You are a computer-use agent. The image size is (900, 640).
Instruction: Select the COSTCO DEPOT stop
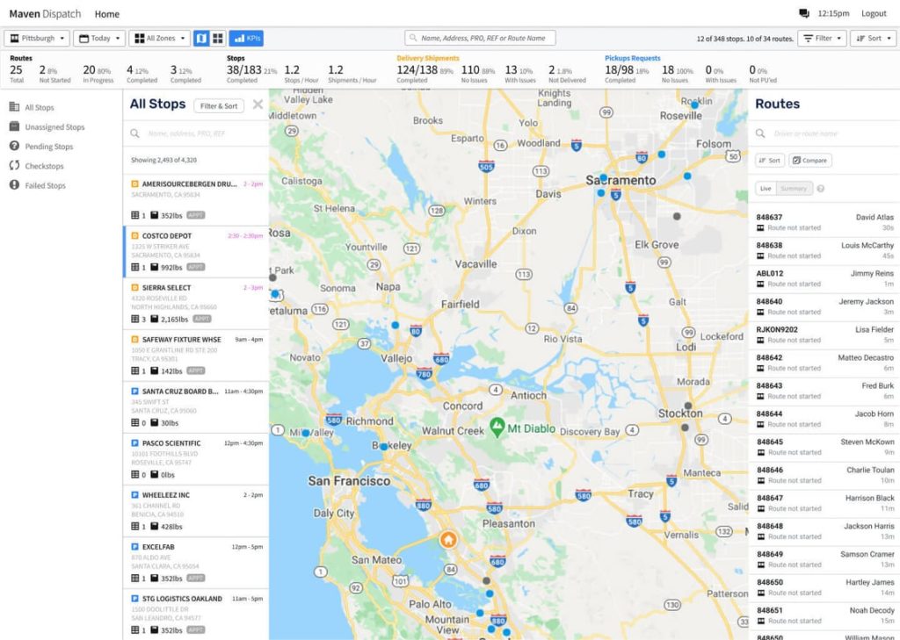[x=196, y=252]
